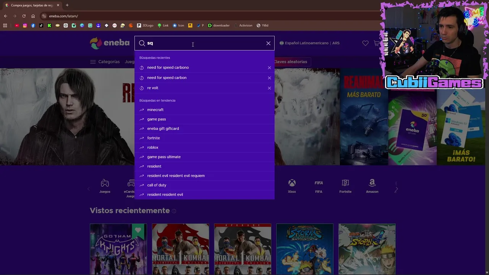Viewport: 489px width, 275px height.
Task: Remove recent search 'need for speed carbon'
Action: click(x=269, y=78)
